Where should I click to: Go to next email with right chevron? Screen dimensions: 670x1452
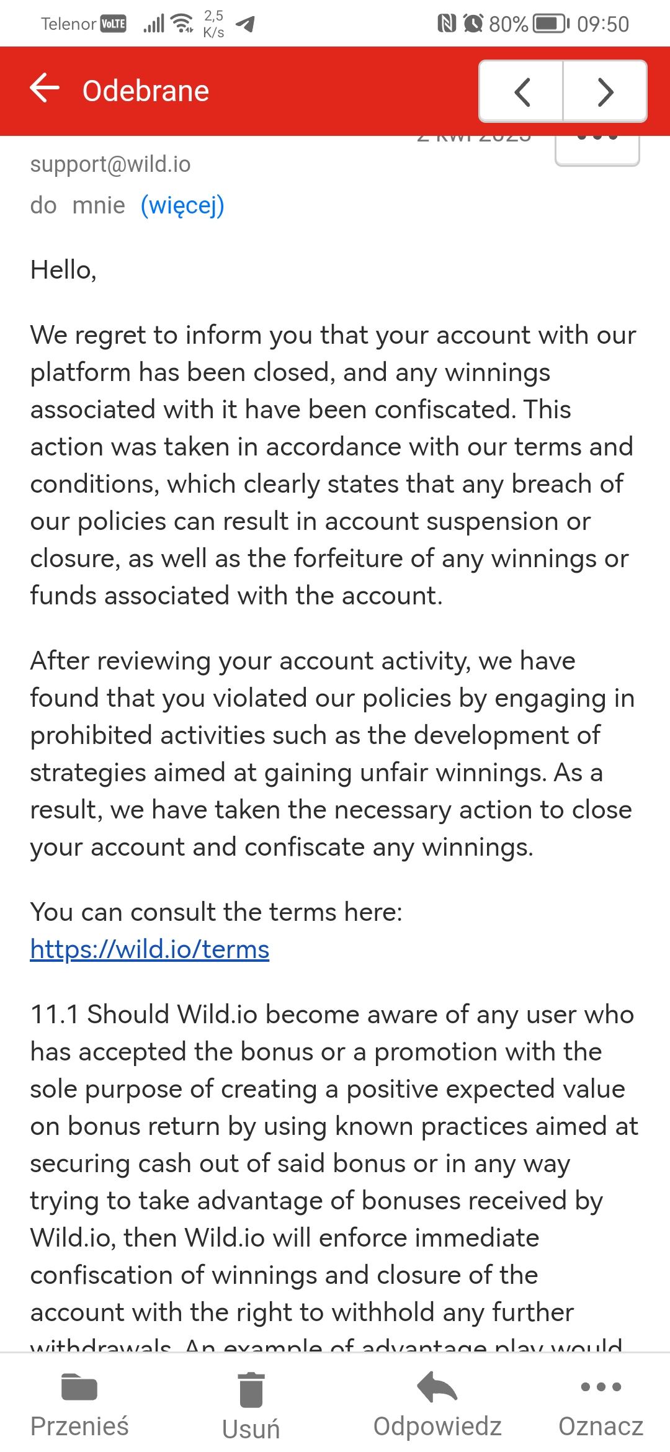[605, 92]
